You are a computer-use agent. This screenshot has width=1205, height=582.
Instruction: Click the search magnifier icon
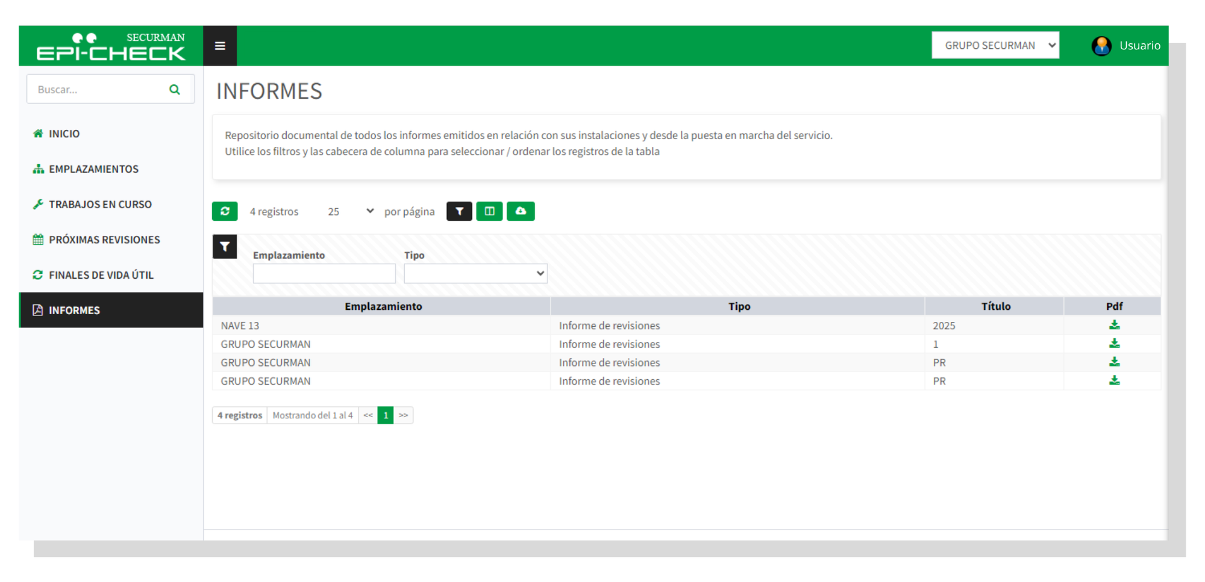point(175,90)
